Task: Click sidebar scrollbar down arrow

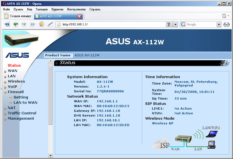Action: click(x=50, y=156)
